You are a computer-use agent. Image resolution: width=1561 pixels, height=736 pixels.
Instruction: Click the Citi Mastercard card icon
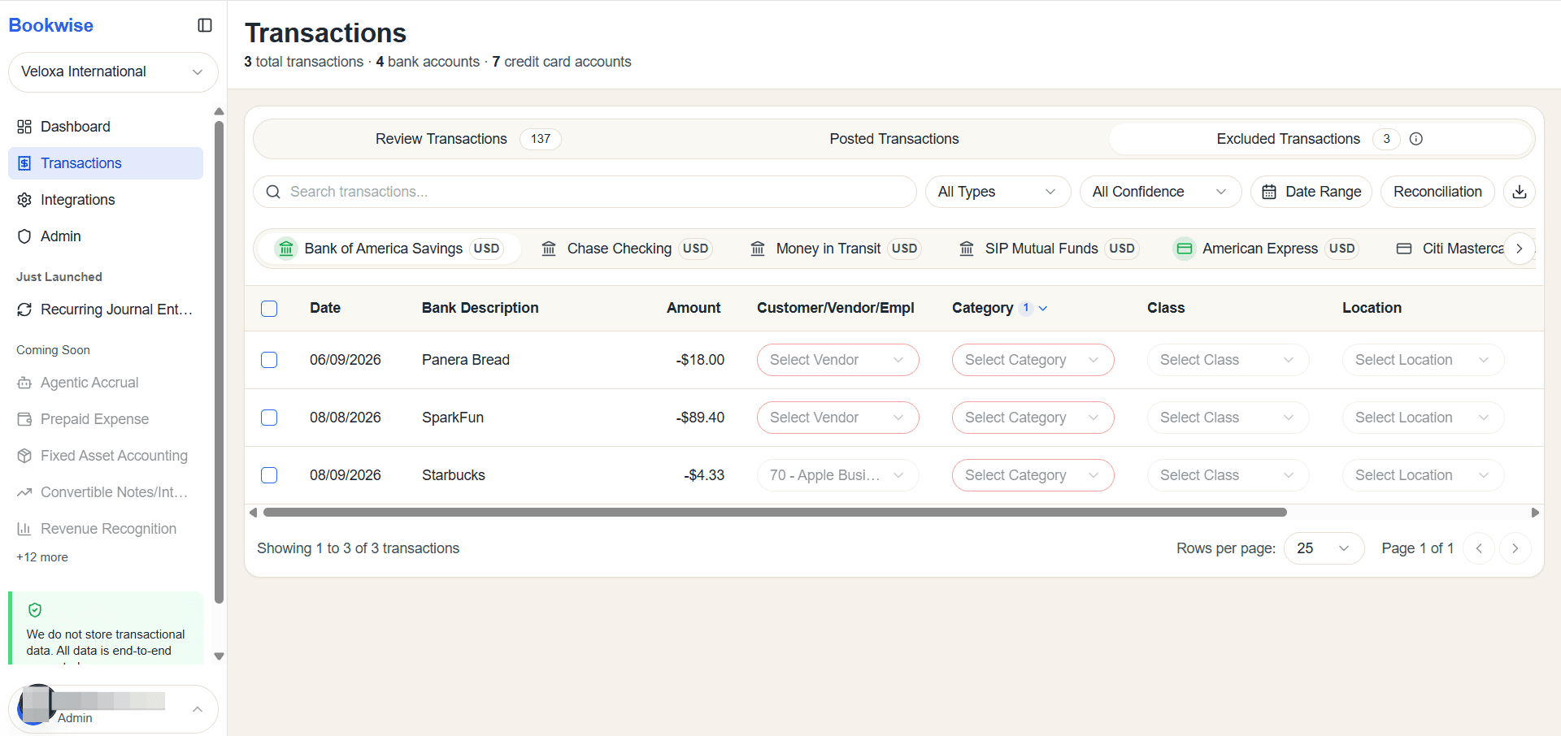pyautogui.click(x=1404, y=249)
